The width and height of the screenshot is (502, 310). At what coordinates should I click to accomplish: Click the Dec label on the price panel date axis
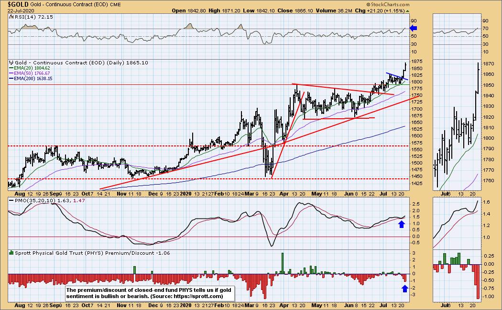point(153,194)
